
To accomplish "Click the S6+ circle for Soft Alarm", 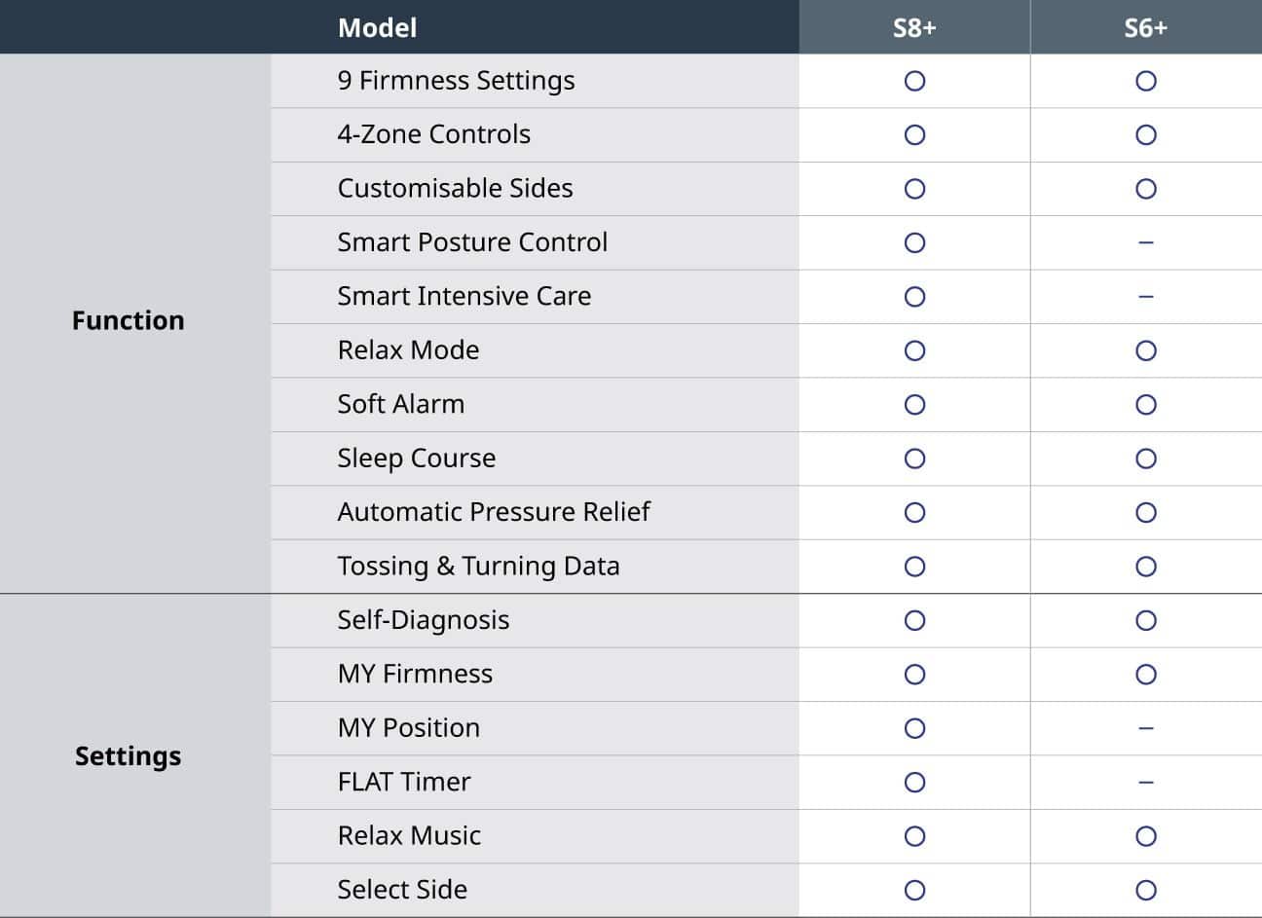I will click(x=1146, y=405).
